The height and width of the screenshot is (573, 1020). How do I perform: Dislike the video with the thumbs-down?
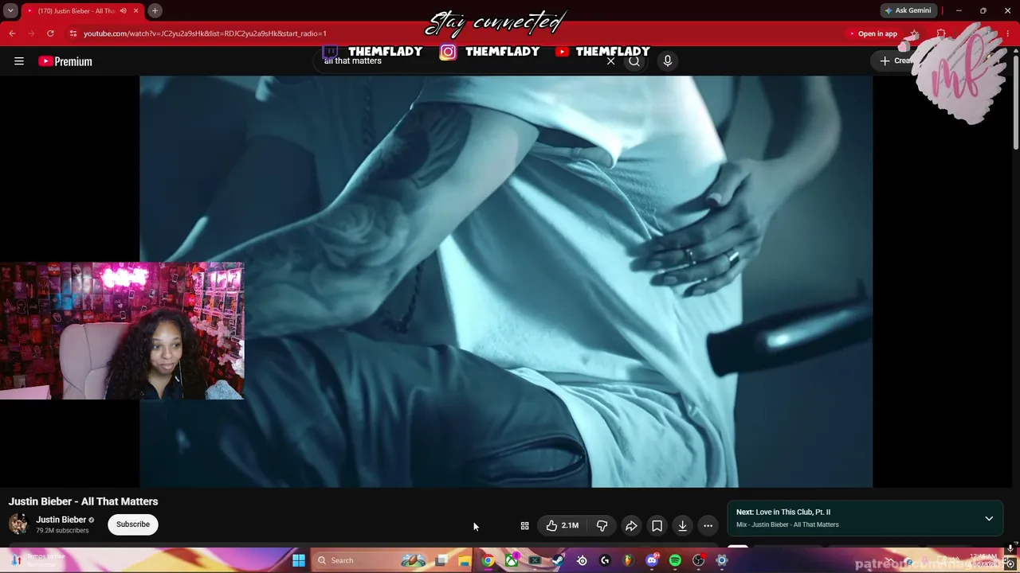pos(602,525)
